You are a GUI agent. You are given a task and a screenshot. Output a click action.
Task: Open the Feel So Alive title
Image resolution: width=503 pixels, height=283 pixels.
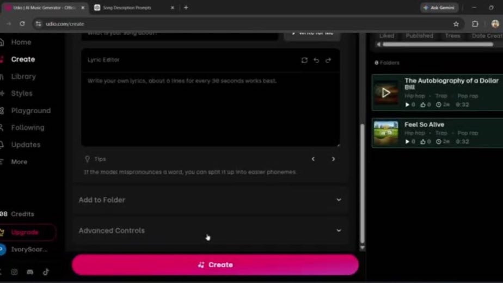[x=424, y=125]
